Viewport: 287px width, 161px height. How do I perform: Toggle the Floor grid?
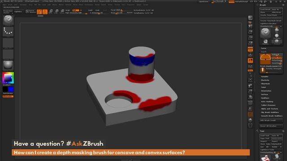coord(250,55)
